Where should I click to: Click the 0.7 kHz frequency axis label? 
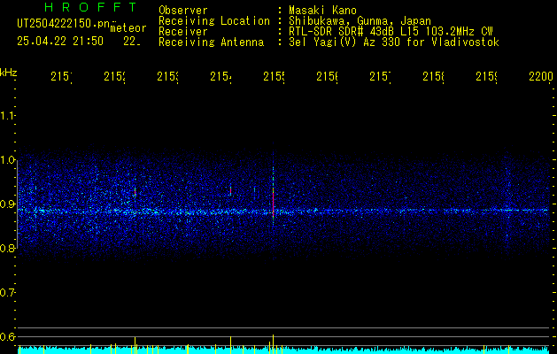(7, 293)
